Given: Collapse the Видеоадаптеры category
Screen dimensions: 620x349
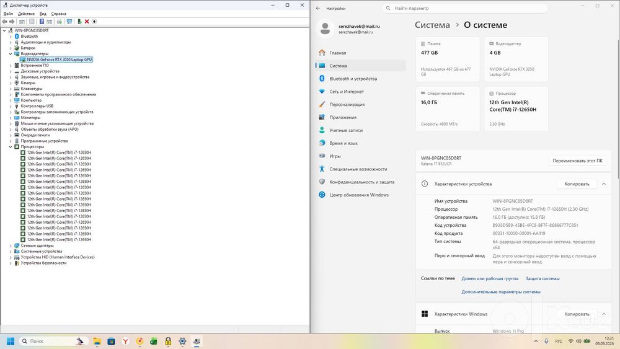Looking at the screenshot, I should coord(11,54).
